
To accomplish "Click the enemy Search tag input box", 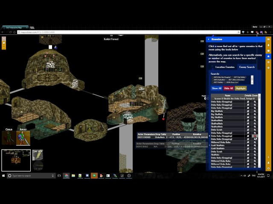I will point(231,79).
